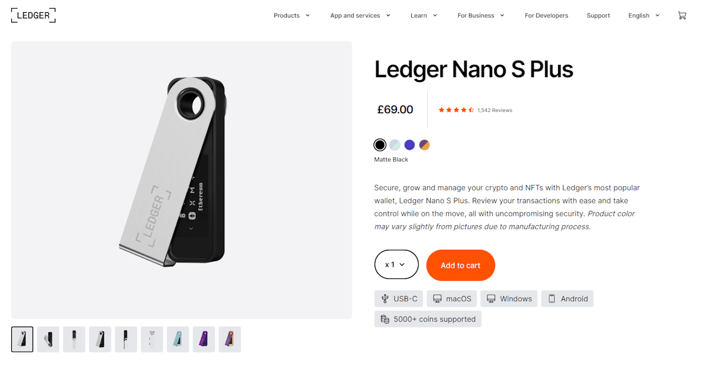
Task: Click the Add to cart button
Action: 460,265
